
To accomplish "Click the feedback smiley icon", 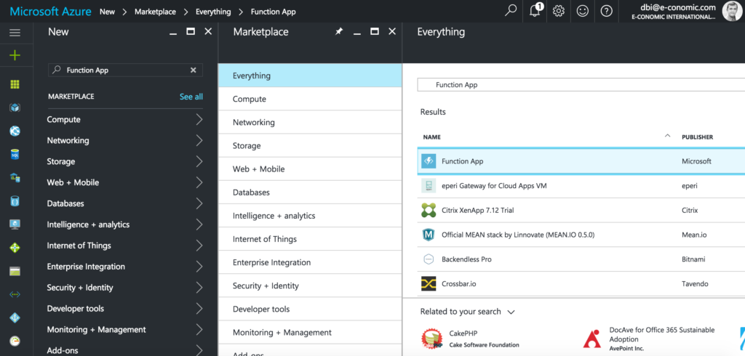I will point(583,11).
